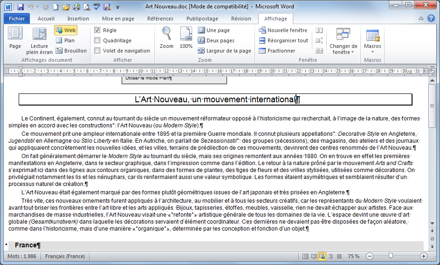Click Français (France) language indicator
Screen dimensions: 440x265
coord(65,256)
